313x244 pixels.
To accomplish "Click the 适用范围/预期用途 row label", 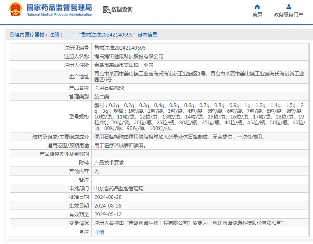I will pos(68,145).
